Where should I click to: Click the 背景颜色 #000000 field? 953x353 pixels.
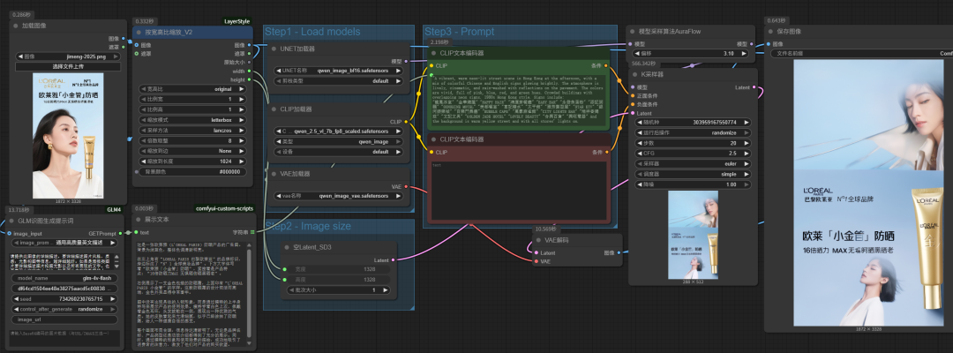(192, 171)
